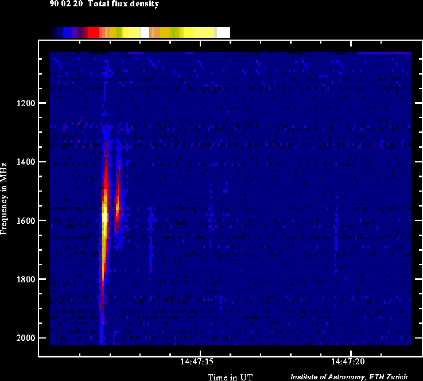Click 'Institute of Astronomy, ETH Zurich' credit
Viewport: 423px width, 381px height.
[x=349, y=376]
